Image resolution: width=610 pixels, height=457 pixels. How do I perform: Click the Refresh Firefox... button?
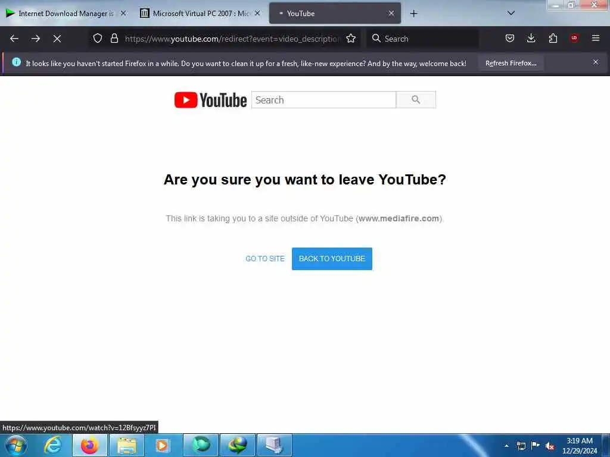click(511, 63)
